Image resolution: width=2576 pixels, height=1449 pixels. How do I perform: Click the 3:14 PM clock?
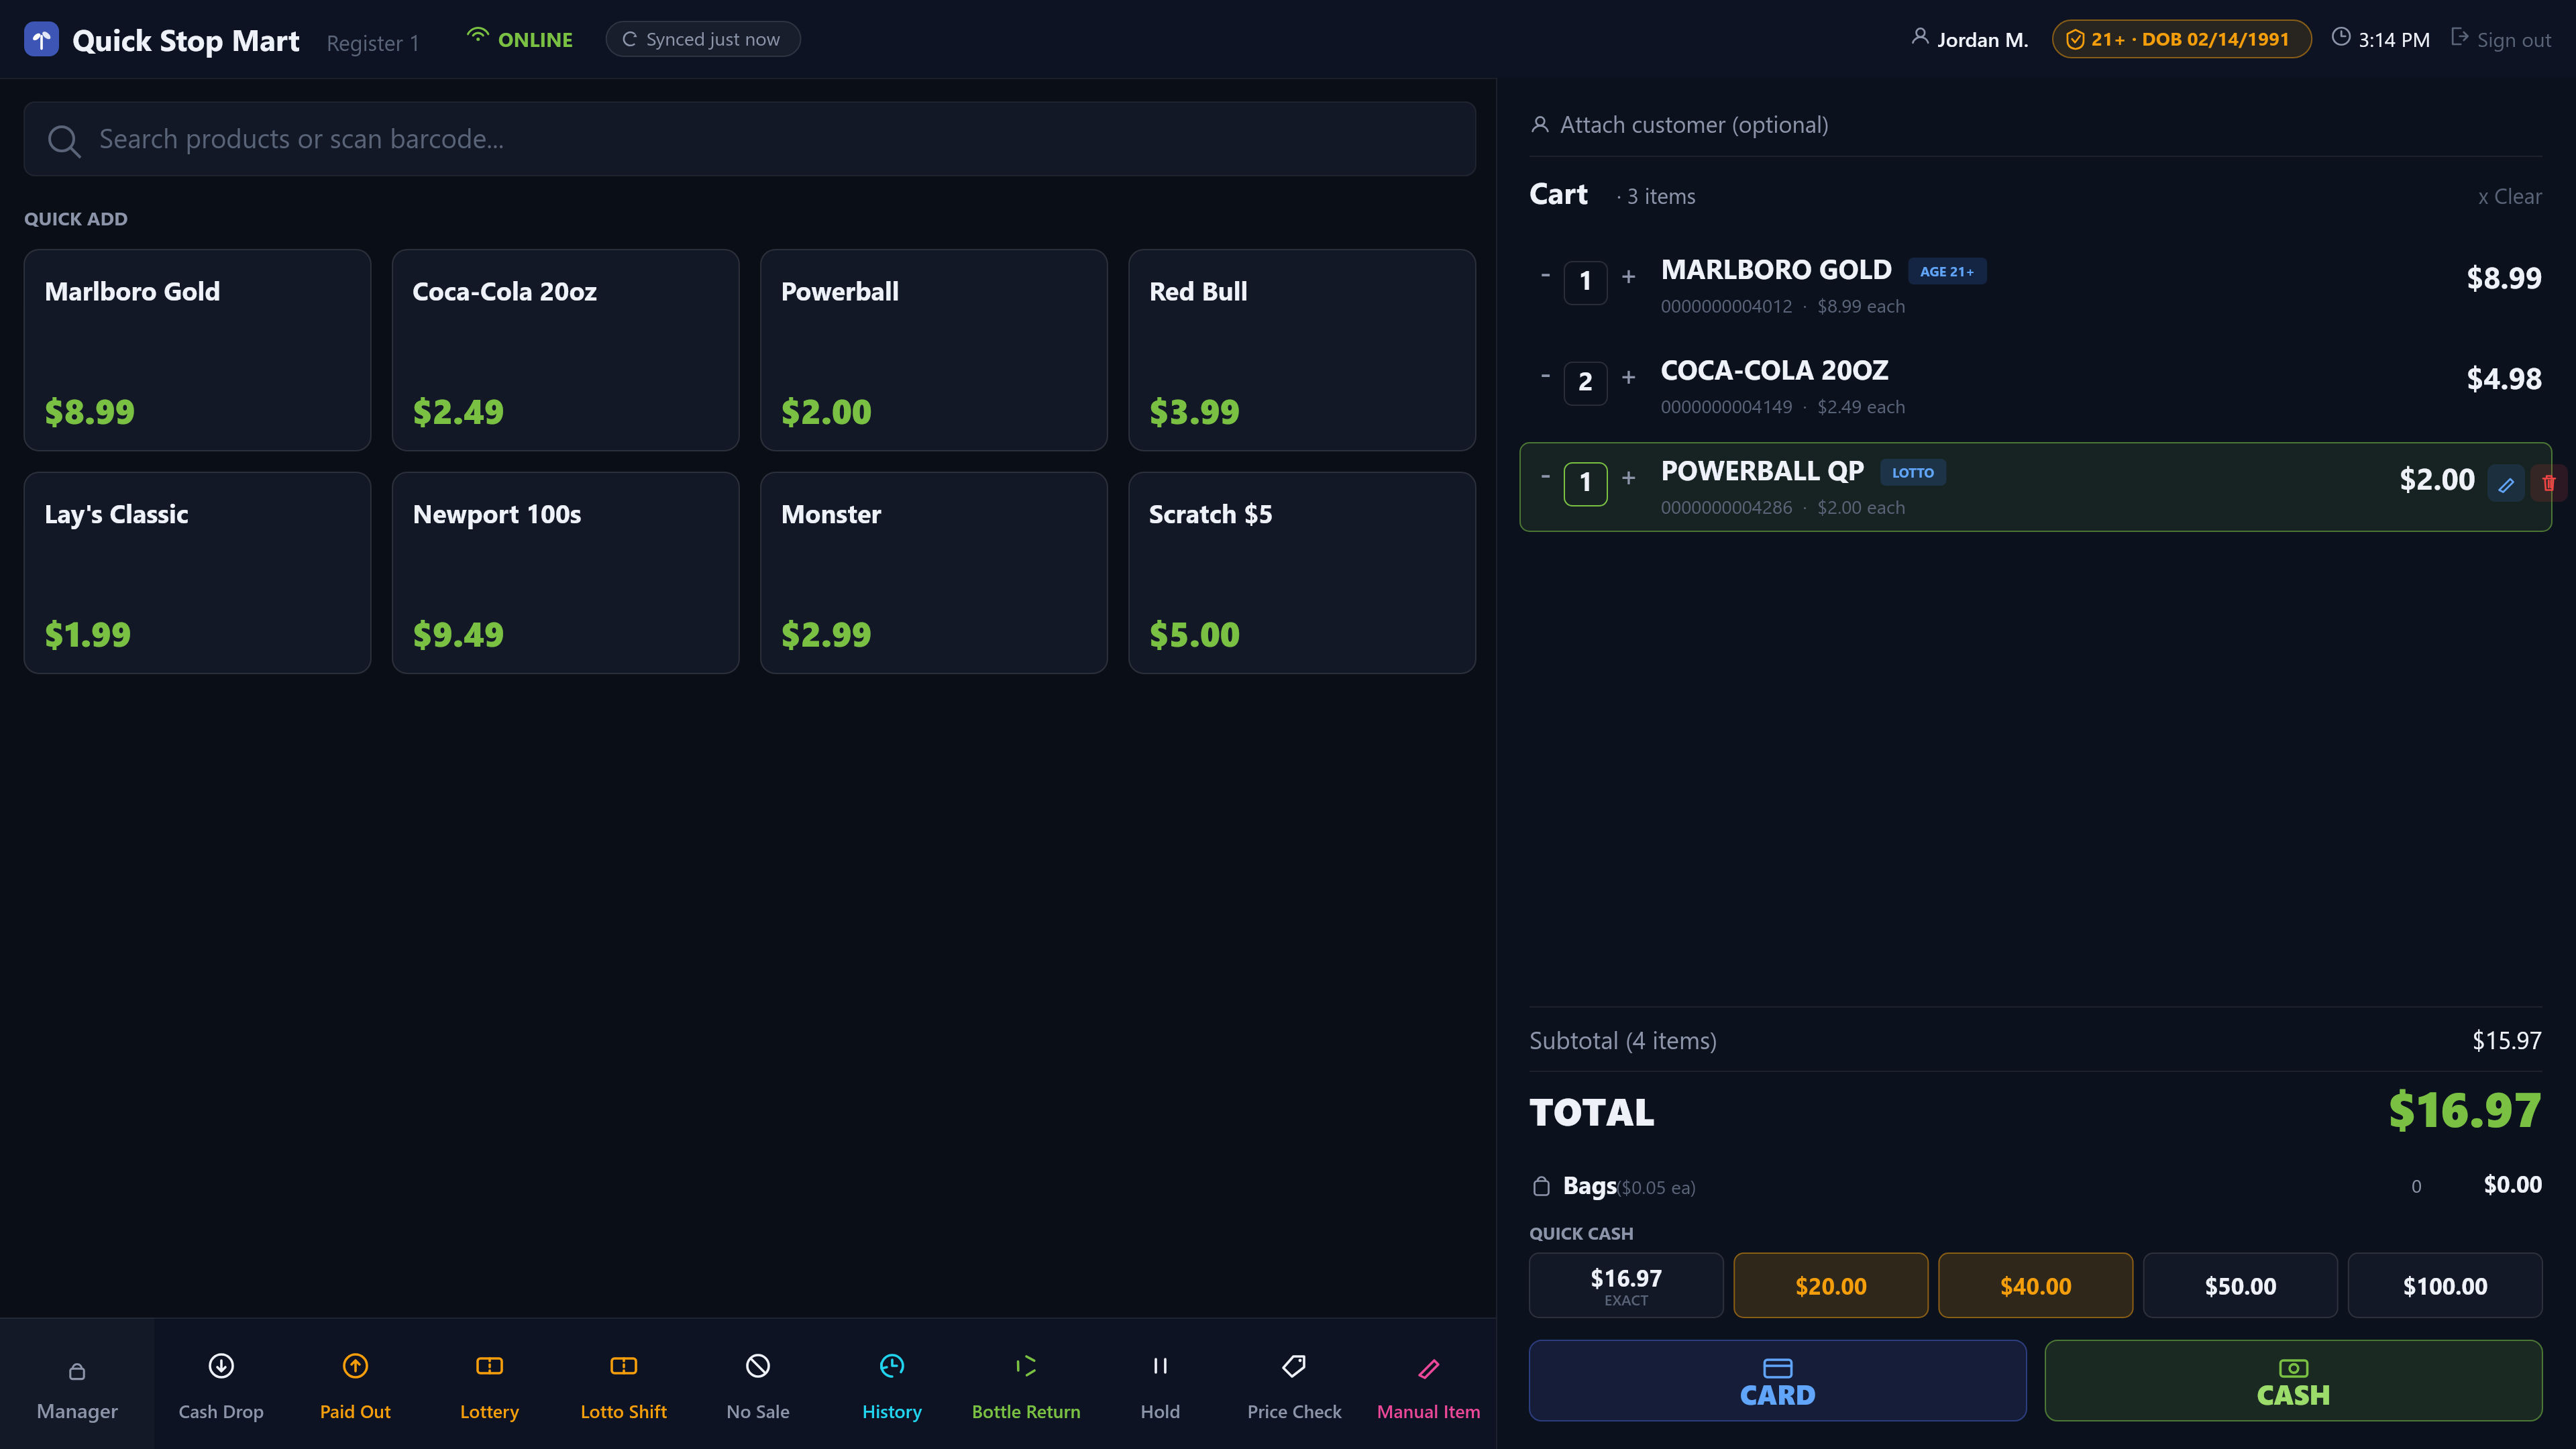(x=2380, y=39)
